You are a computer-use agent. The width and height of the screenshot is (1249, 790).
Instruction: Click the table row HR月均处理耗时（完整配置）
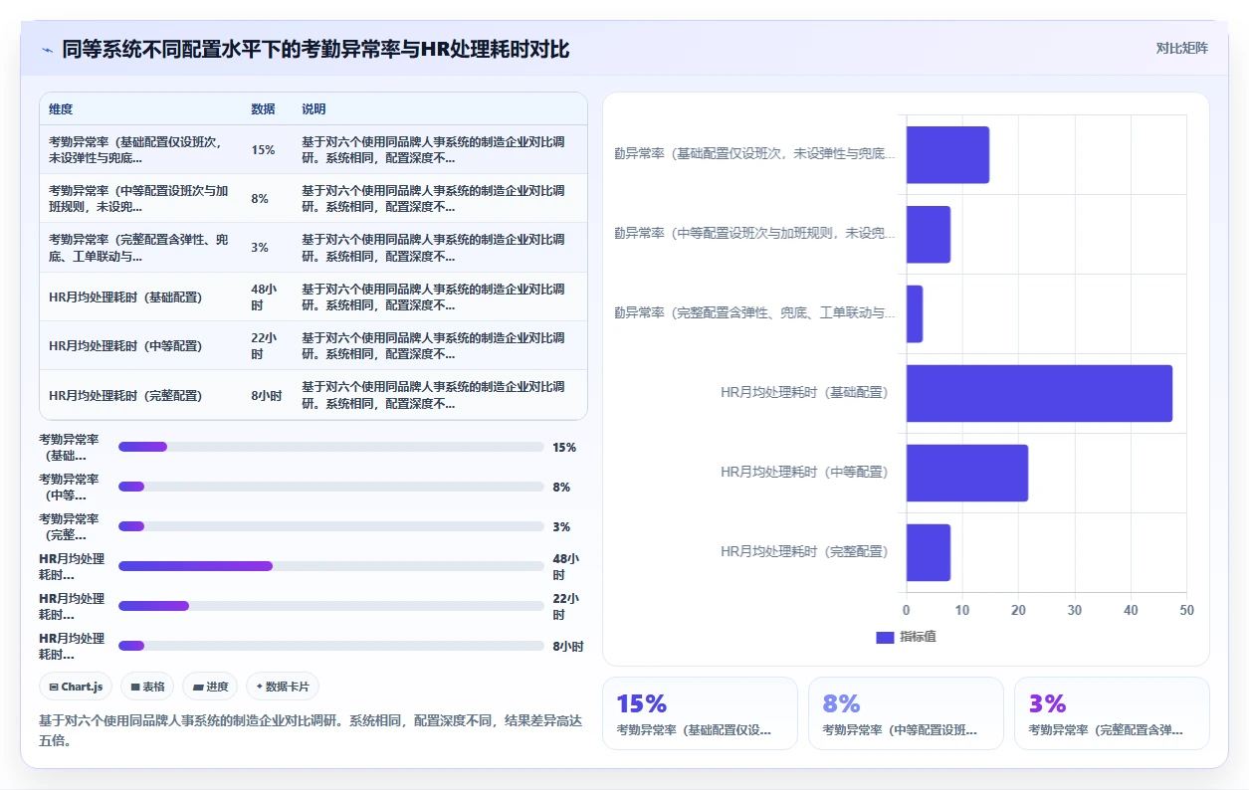tap(313, 395)
